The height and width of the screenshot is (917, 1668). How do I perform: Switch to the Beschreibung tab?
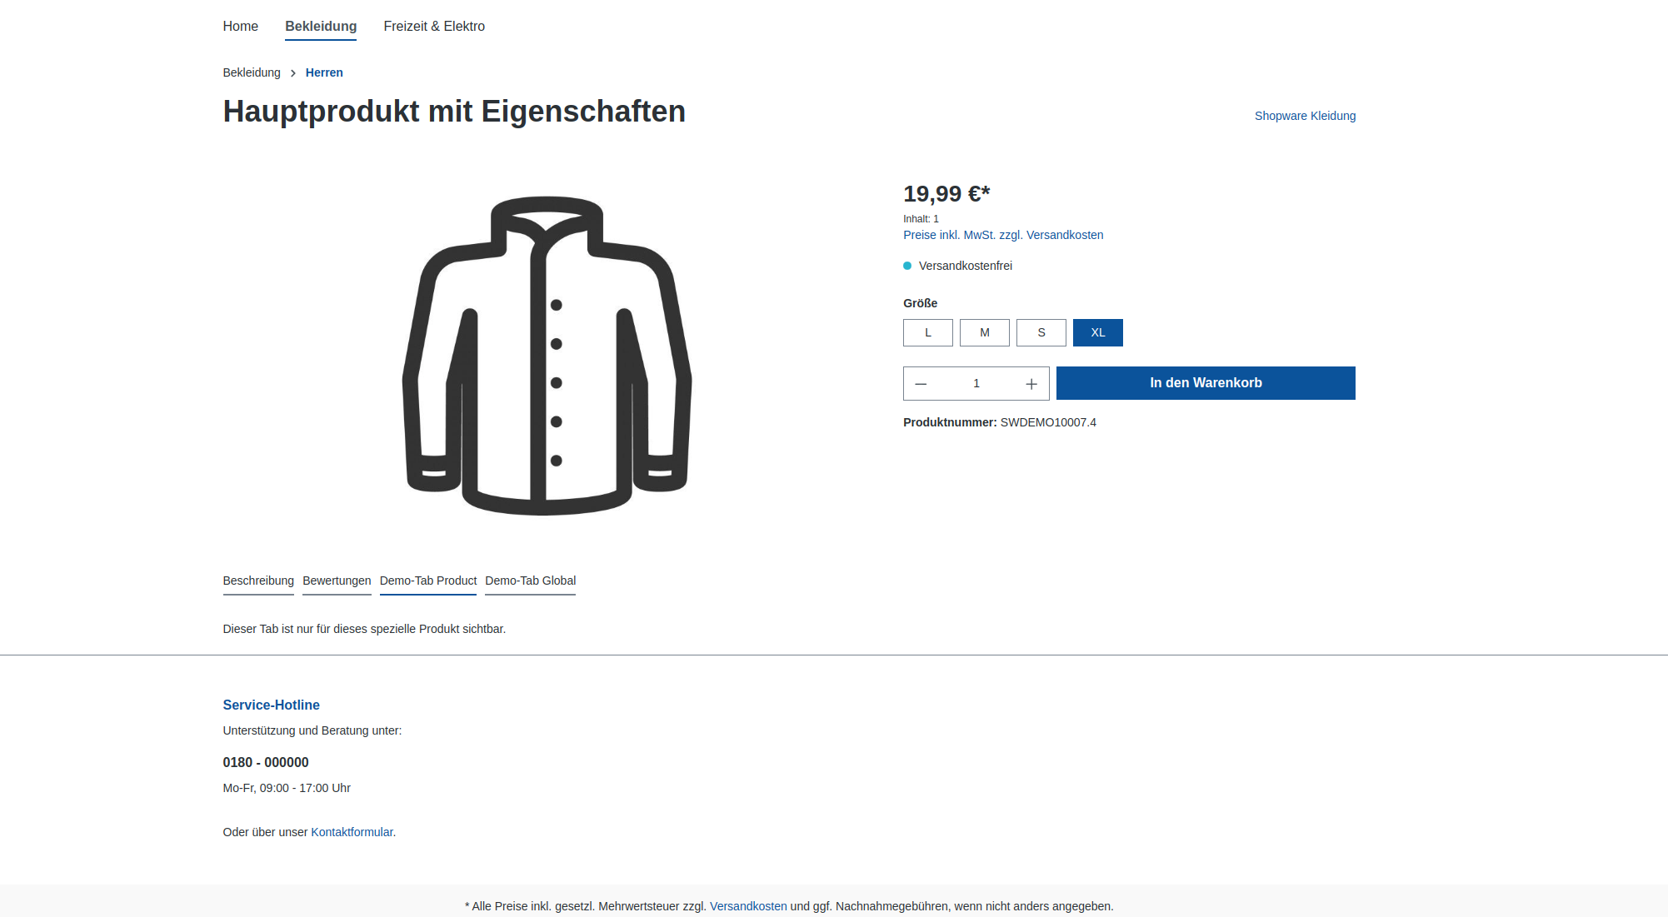tap(258, 581)
